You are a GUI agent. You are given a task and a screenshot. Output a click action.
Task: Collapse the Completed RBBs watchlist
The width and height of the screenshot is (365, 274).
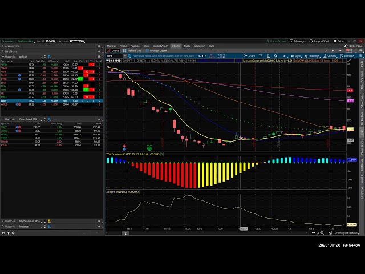coord(3,119)
